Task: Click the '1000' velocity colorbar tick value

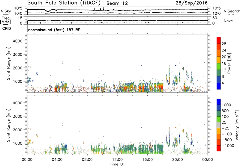Action: [x=226, y=105]
